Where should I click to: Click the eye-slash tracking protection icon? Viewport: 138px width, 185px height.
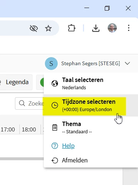[34, 28]
